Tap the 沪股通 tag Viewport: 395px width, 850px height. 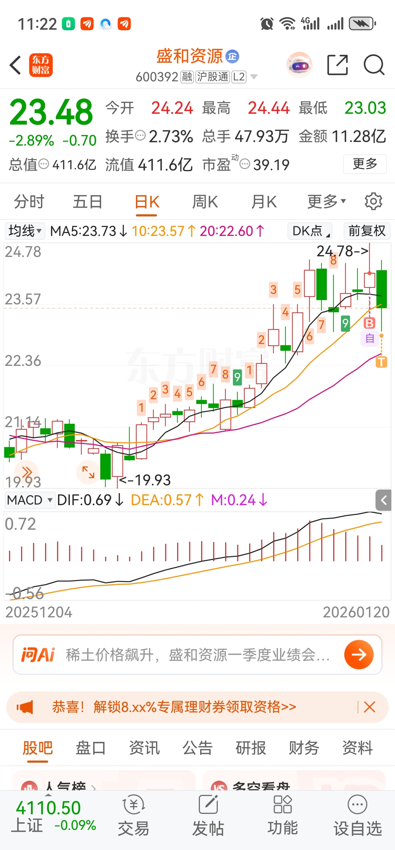tap(213, 77)
